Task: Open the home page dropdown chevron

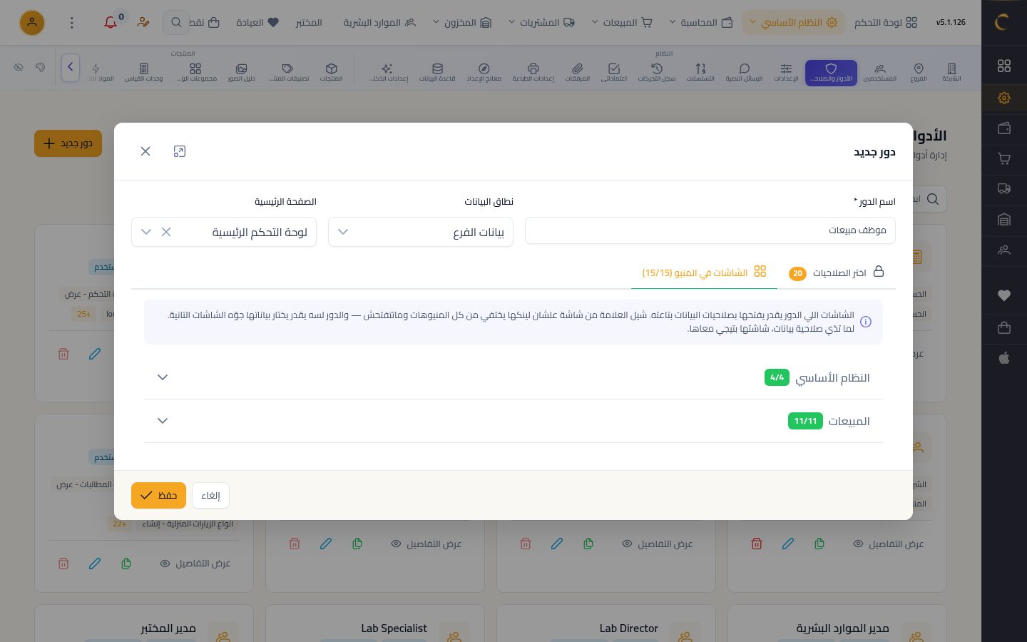Action: tap(146, 232)
